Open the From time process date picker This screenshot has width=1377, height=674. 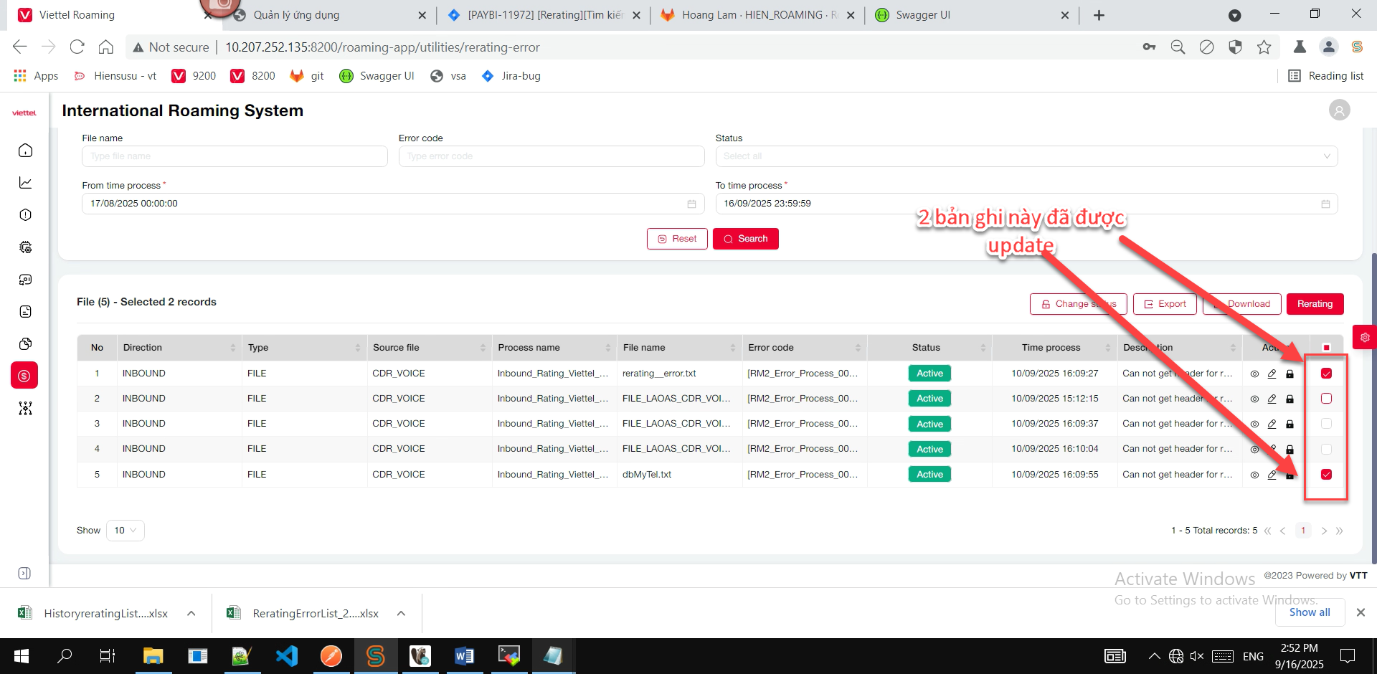point(388,204)
